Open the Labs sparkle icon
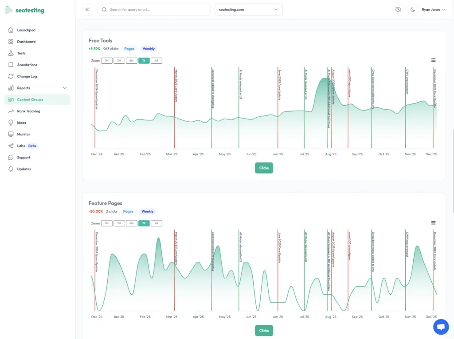The image size is (454, 339). point(10,146)
